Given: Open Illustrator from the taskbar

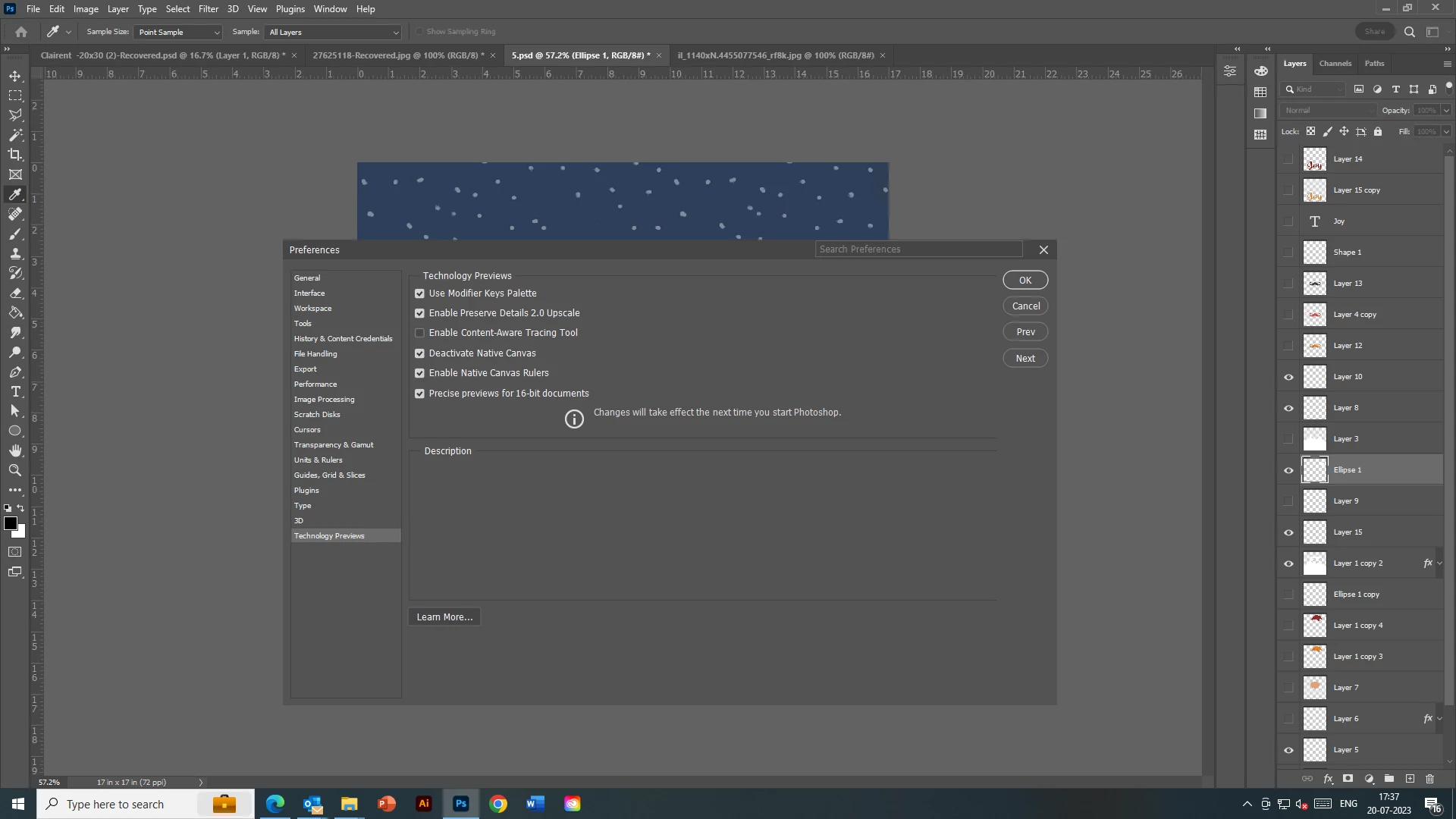Looking at the screenshot, I should coord(424,804).
